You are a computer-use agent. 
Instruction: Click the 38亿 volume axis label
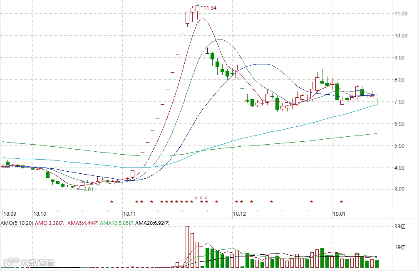(400, 227)
